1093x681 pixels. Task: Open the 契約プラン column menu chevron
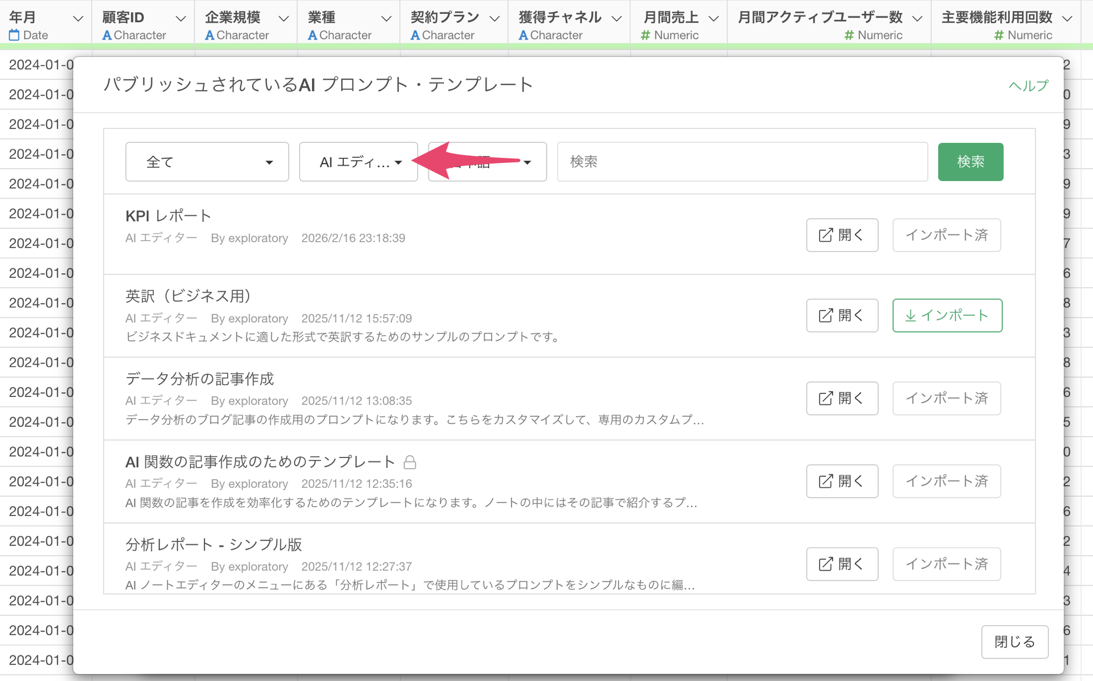494,19
